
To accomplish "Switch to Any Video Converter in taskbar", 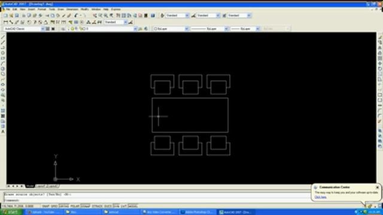I will tap(159, 212).
